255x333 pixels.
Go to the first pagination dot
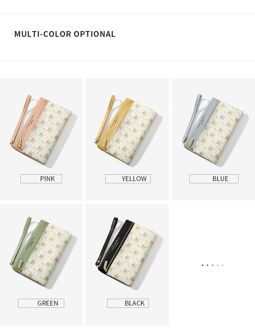(x=202, y=265)
